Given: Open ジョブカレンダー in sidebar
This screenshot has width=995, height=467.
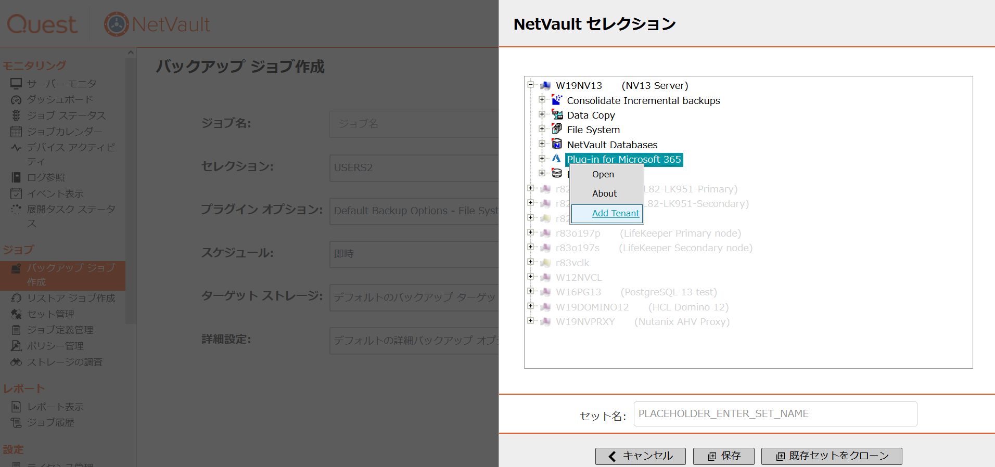Looking at the screenshot, I should pos(65,132).
